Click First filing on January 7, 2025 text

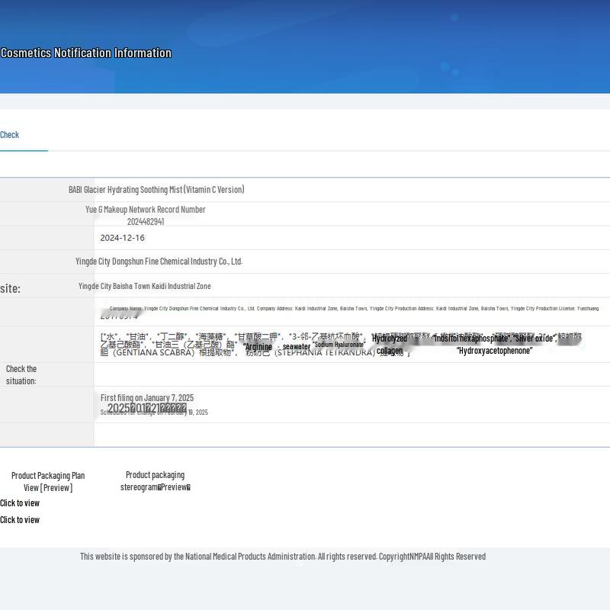click(x=147, y=398)
